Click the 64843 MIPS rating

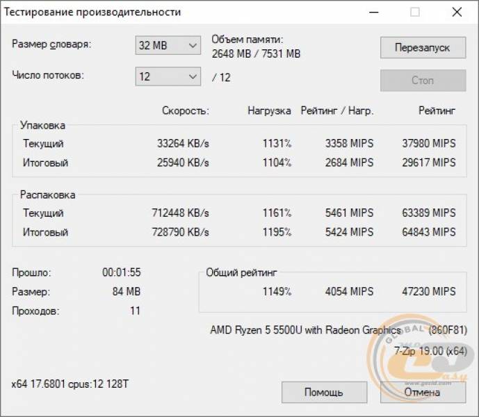point(428,232)
